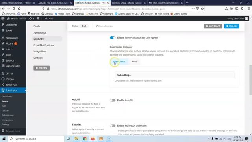Viewport: 252px width, 142px height.
Task: Open the browser page actions (three dots) menu
Action: [193, 9]
